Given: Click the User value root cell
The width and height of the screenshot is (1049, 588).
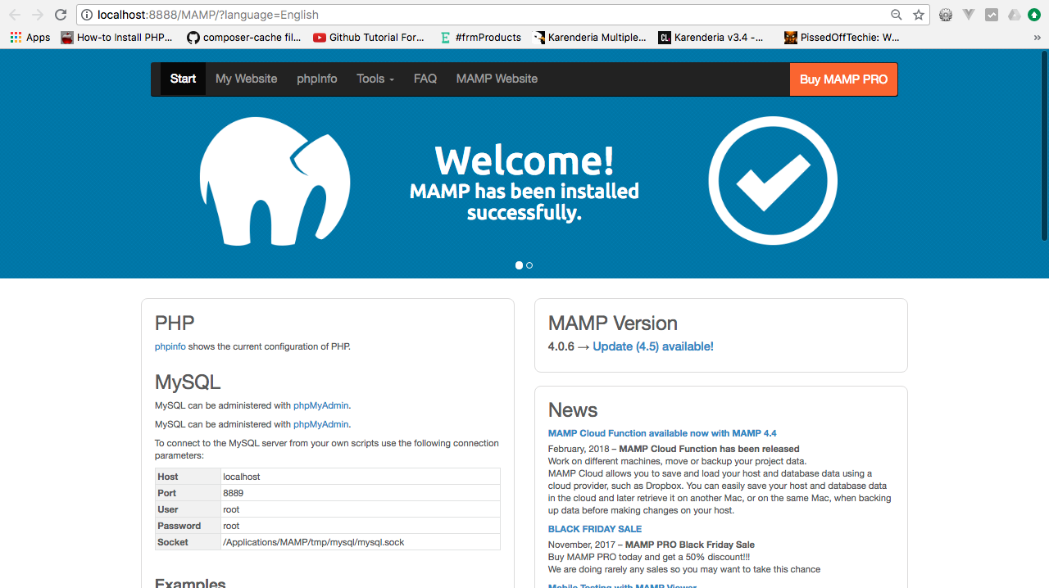Looking at the screenshot, I should pos(361,509).
